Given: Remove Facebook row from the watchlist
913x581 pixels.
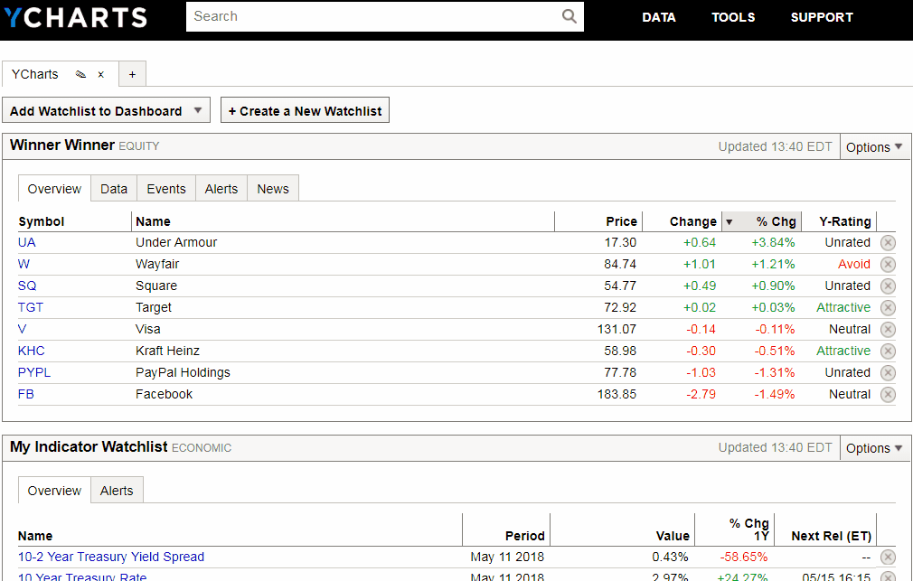Looking at the screenshot, I should (x=888, y=395).
